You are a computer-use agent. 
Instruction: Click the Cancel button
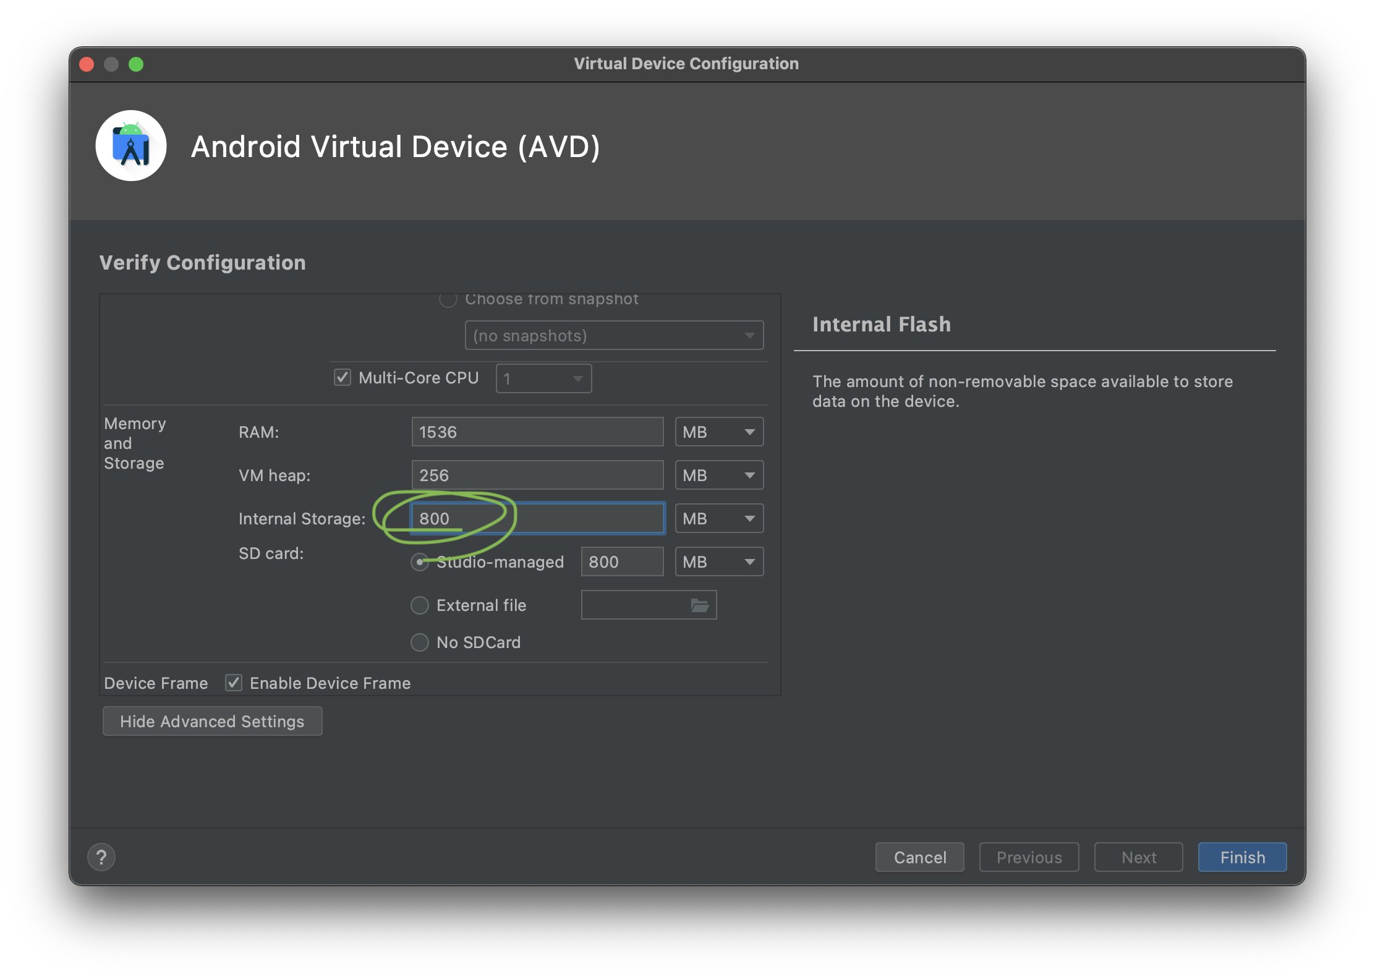pyautogui.click(x=919, y=857)
